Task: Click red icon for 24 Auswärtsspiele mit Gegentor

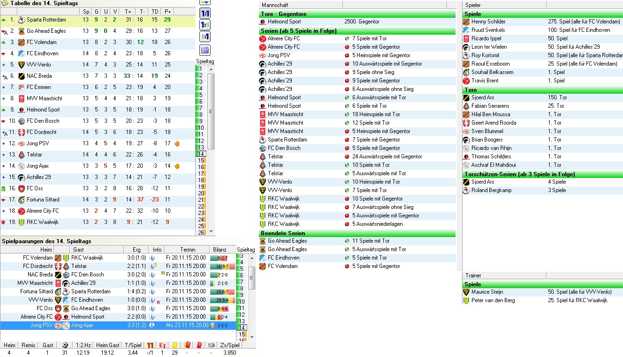Action: tap(347, 156)
